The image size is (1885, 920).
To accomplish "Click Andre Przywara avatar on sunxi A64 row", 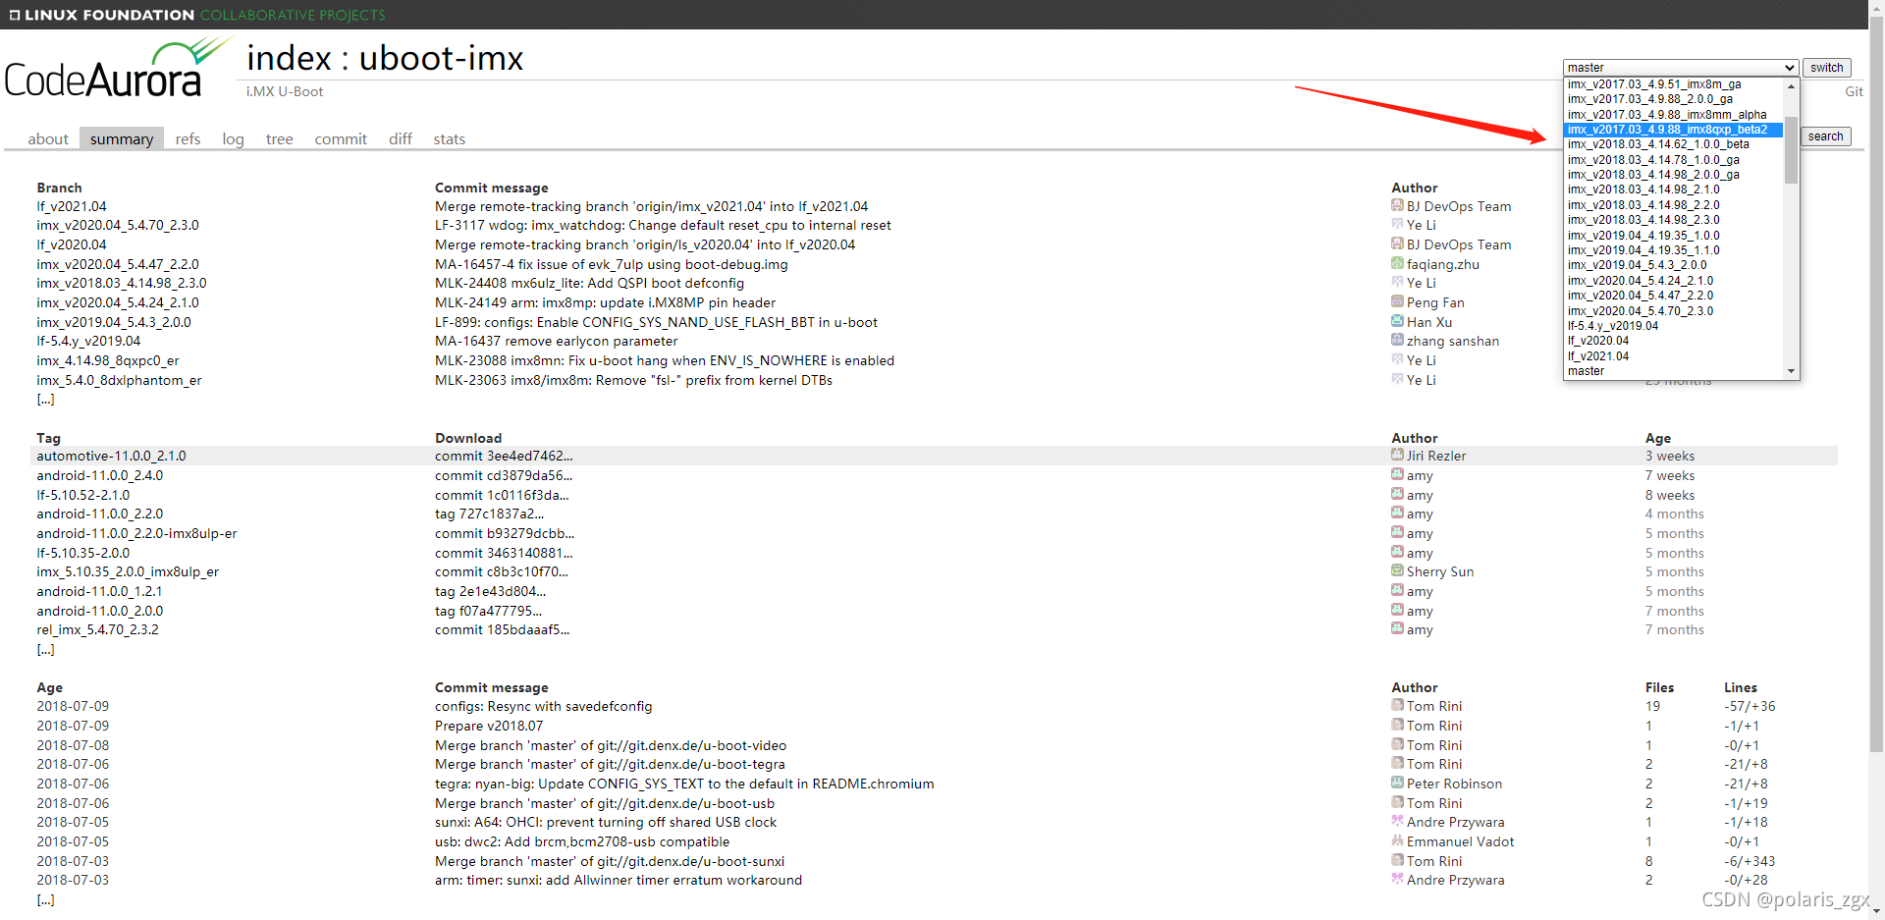I will coord(1397,821).
